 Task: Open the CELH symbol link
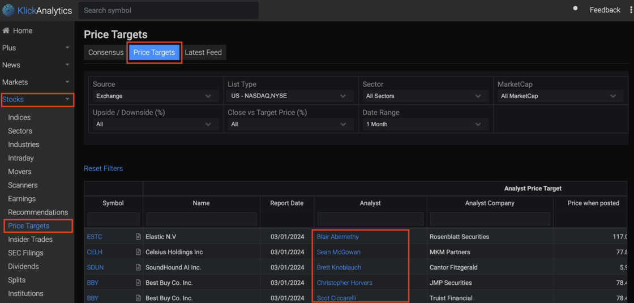pos(95,252)
